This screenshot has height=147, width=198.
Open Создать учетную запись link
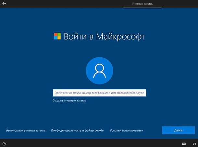pyautogui.click(x=69, y=100)
